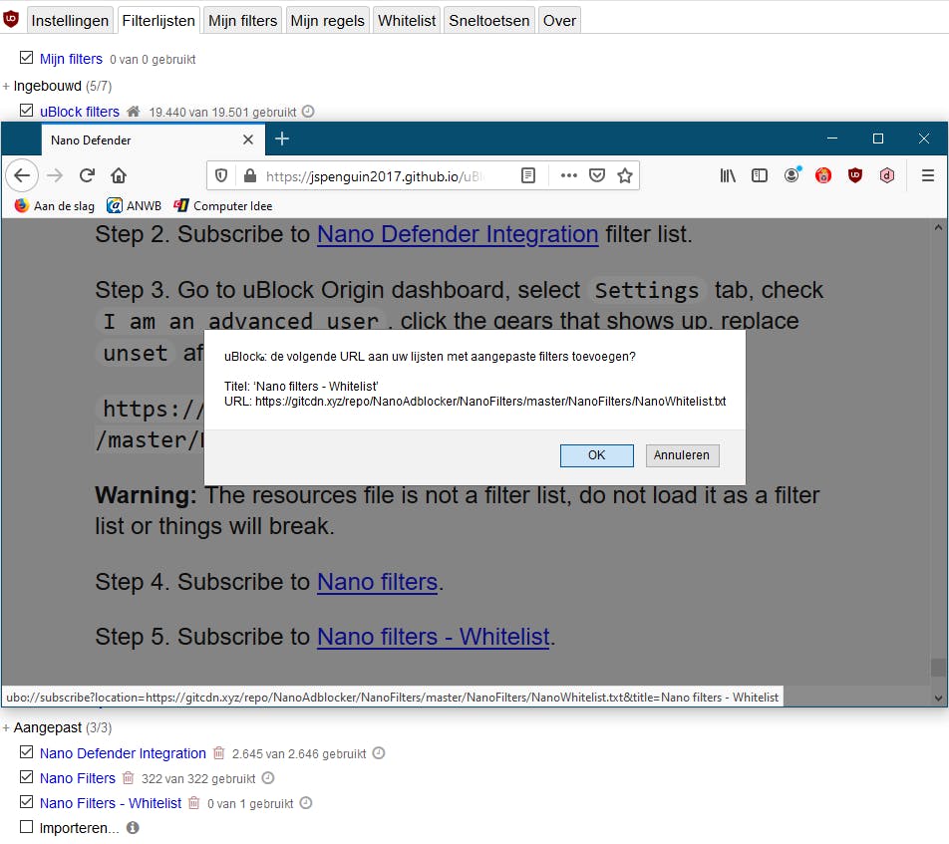Screen dimensions: 949x844
Task: Save page to Pocket icon
Action: tap(597, 176)
